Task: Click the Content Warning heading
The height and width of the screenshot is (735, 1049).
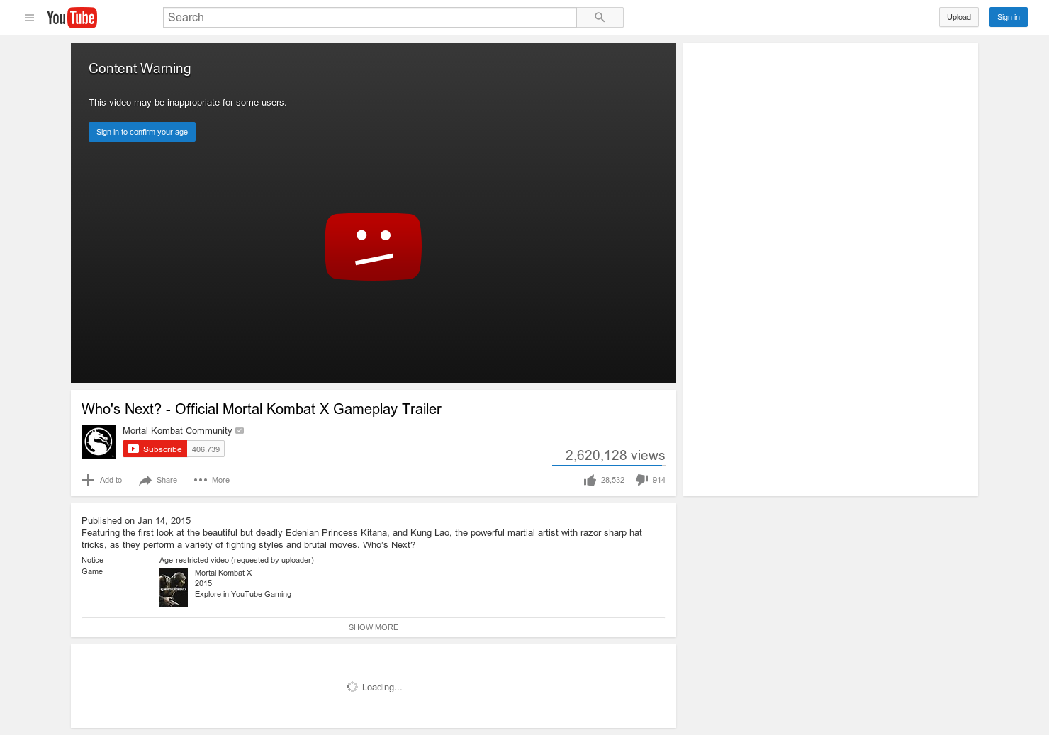Action: [x=140, y=68]
